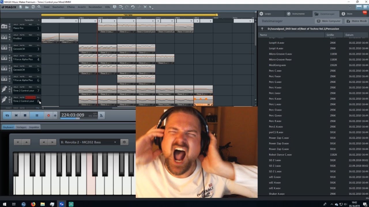Select next preset with right arrow
The image size is (369, 207).
(52, 142)
